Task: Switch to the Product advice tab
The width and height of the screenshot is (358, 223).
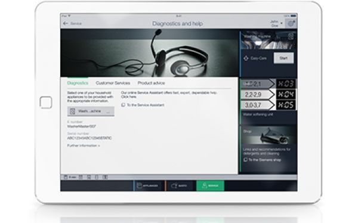Action: tap(151, 83)
